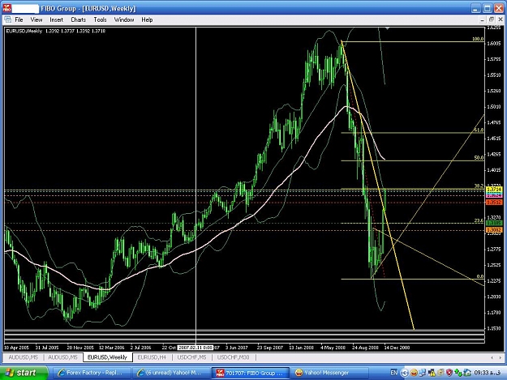
Task: Open the Tools menu
Action: [x=100, y=19]
